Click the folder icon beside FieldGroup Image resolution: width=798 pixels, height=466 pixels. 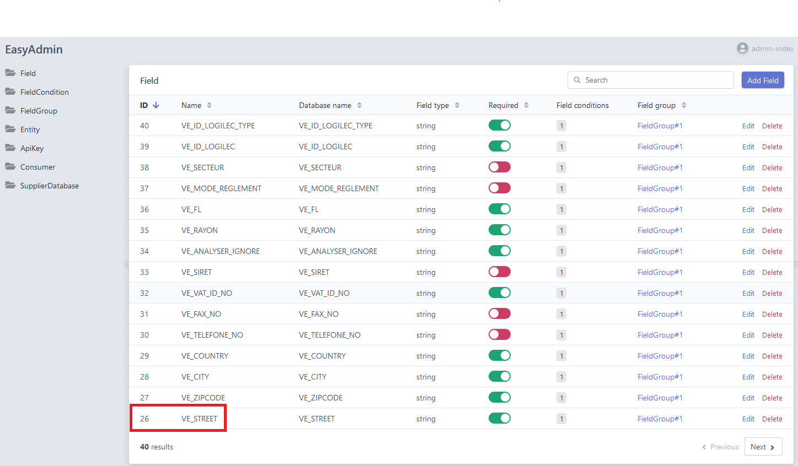[x=10, y=110]
